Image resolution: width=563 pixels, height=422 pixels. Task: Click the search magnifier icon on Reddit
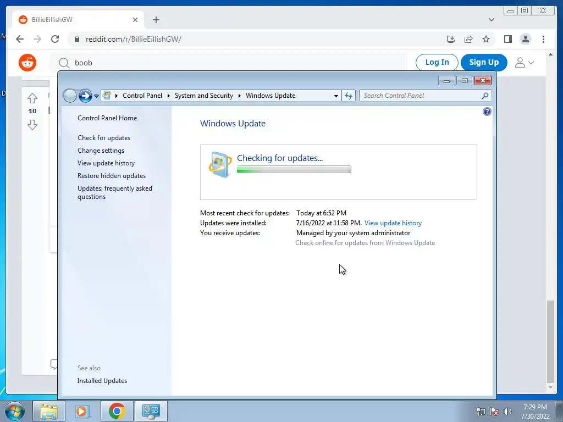click(64, 63)
